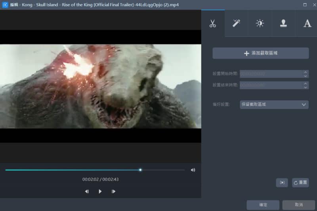Decrease end time with down arrow
Screen dimensions: 317x211
(306, 87)
